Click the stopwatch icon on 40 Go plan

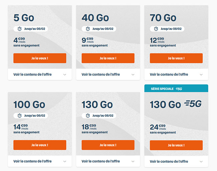click(88, 29)
